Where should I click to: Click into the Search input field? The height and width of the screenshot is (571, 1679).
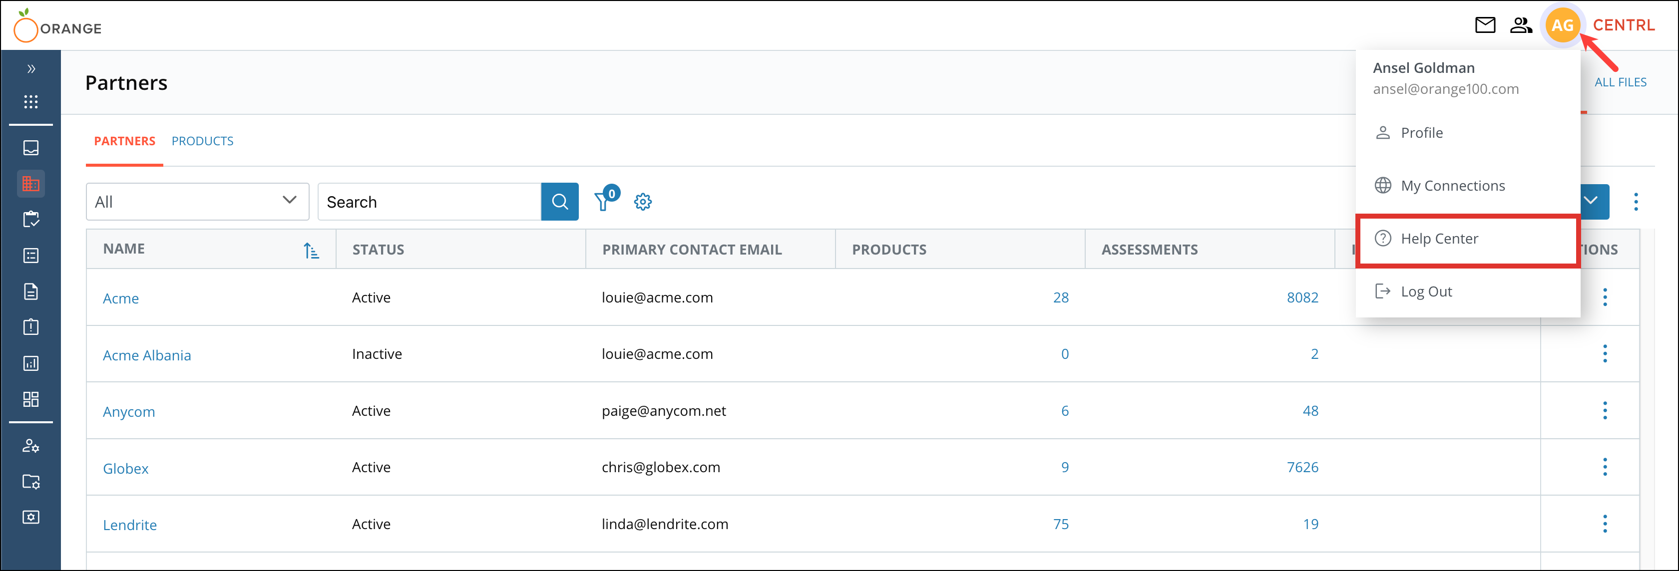[x=429, y=202]
